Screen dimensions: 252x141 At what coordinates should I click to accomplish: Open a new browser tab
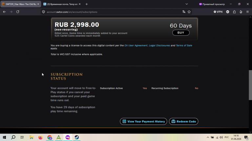coord(87,4)
